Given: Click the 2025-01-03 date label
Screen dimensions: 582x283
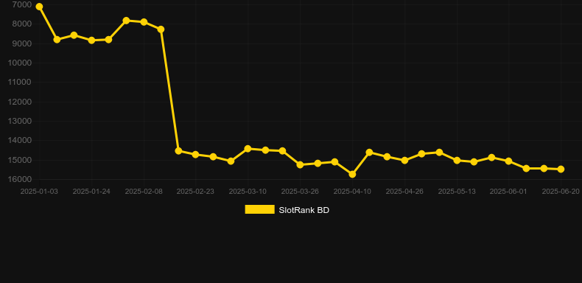Looking at the screenshot, I should (39, 192).
